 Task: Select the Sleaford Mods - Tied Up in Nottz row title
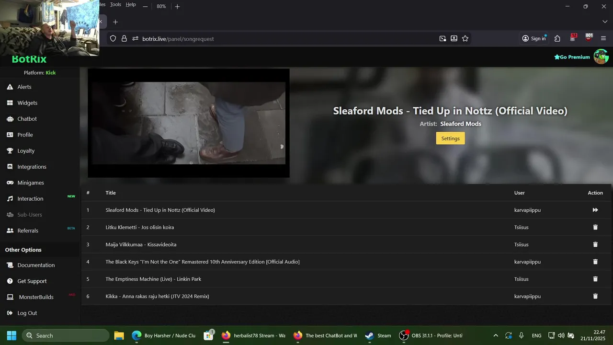(160, 210)
